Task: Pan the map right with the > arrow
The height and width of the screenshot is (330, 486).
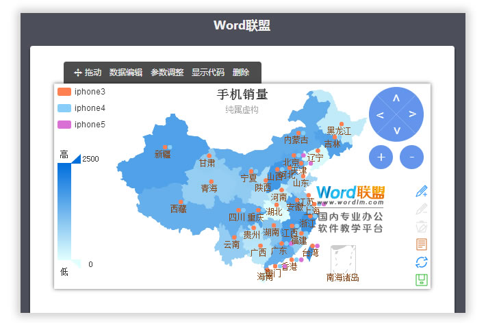Action: (412, 114)
